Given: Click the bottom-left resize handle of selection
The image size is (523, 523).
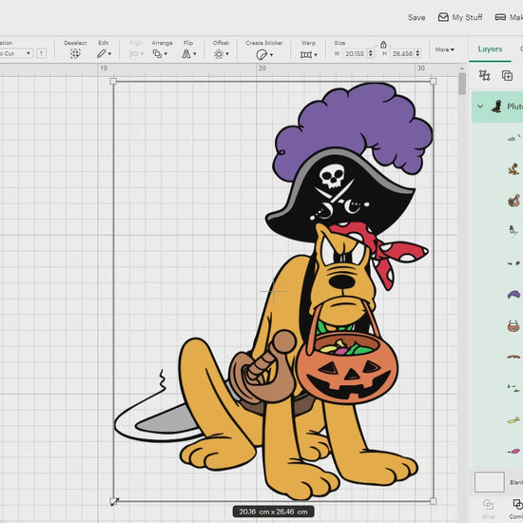Looking at the screenshot, I should [x=113, y=501].
